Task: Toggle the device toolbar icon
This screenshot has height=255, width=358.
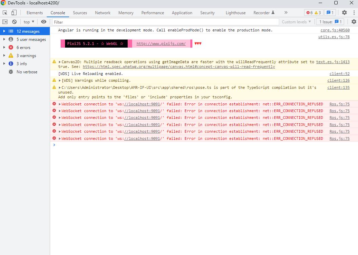Action: tap(14, 12)
